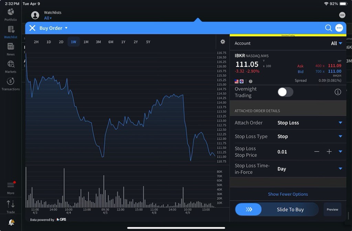The height and width of the screenshot is (231, 352).
Task: Show Overnight Trading info icon
Action: pos(338,92)
